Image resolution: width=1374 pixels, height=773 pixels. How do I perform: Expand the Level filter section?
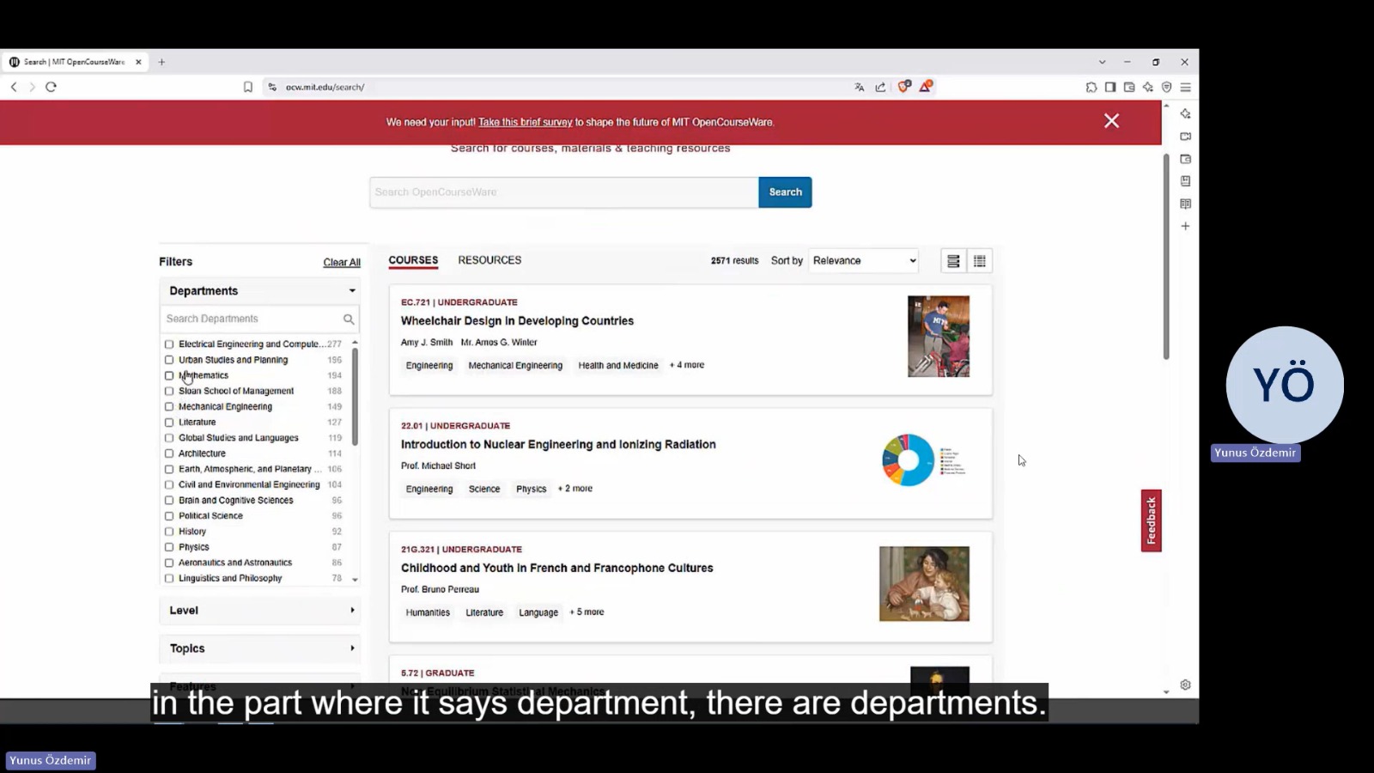[259, 611]
